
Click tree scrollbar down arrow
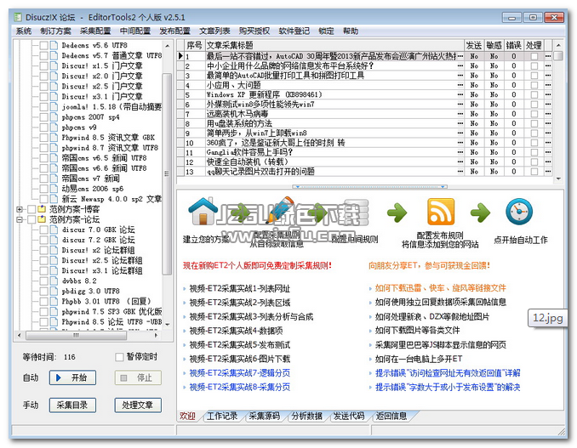168,324
